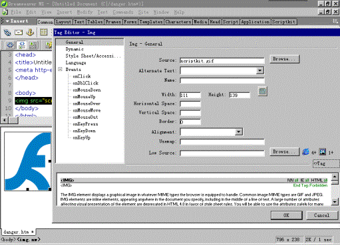Select the onMouseOut event
This screenshot has width=340, height=245.
[x=85, y=117]
